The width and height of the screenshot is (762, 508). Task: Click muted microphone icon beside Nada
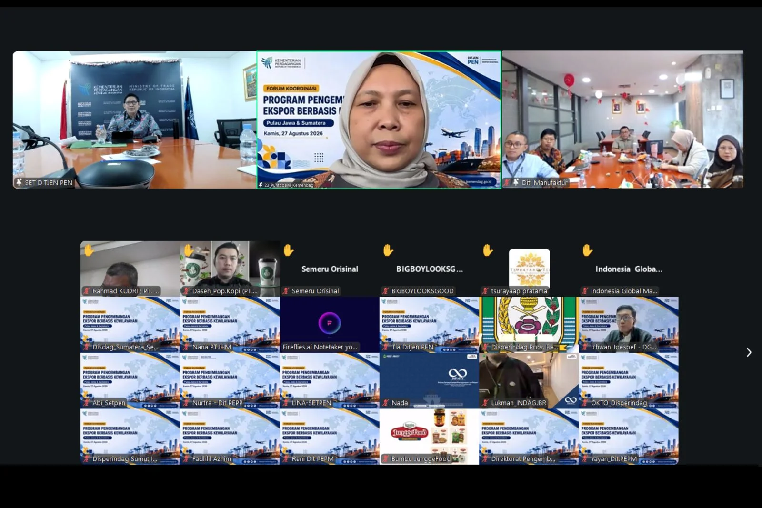pos(386,403)
